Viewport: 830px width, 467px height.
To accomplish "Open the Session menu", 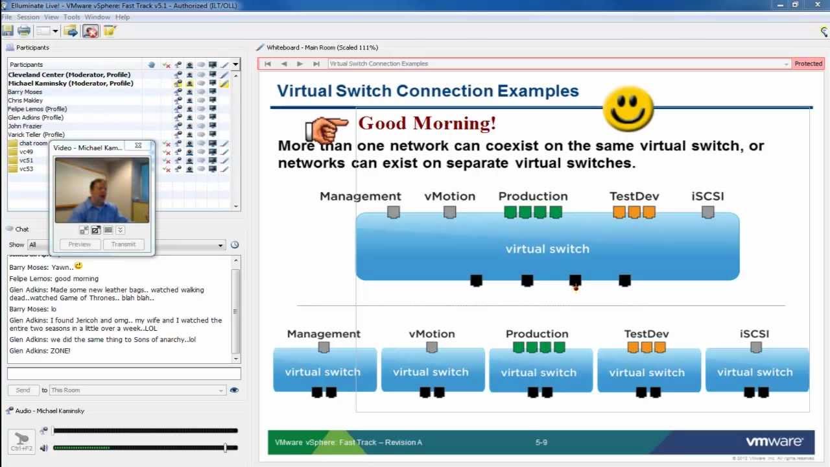I will pos(28,17).
